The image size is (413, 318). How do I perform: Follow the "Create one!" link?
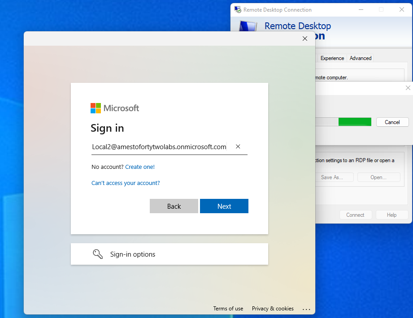coord(140,167)
